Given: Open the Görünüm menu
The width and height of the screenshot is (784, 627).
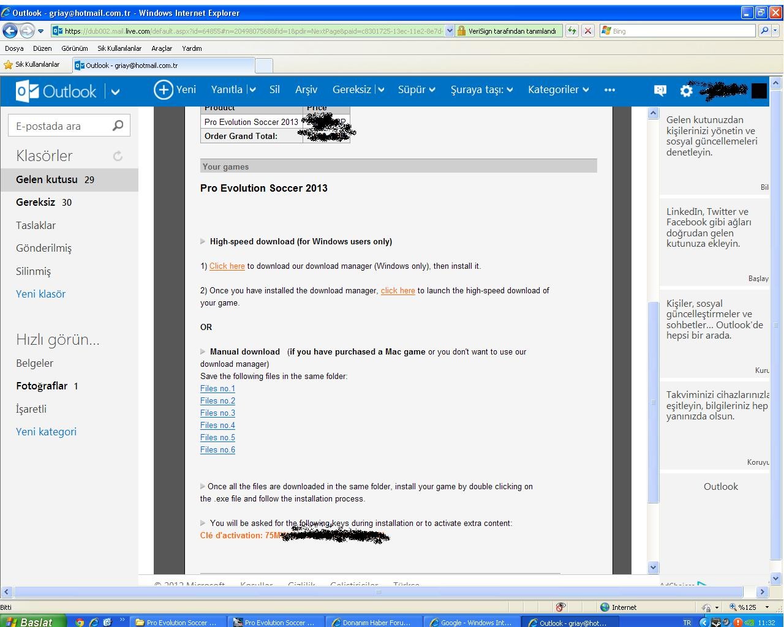Looking at the screenshot, I should tap(75, 48).
